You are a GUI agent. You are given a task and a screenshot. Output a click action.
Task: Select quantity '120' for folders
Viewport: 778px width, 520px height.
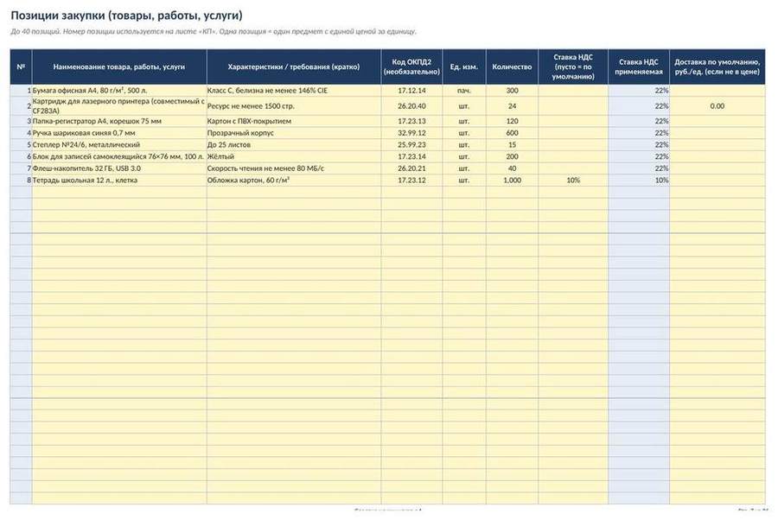512,121
